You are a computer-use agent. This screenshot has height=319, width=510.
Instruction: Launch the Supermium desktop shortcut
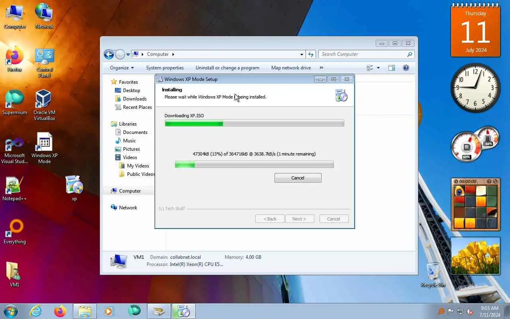[15, 102]
